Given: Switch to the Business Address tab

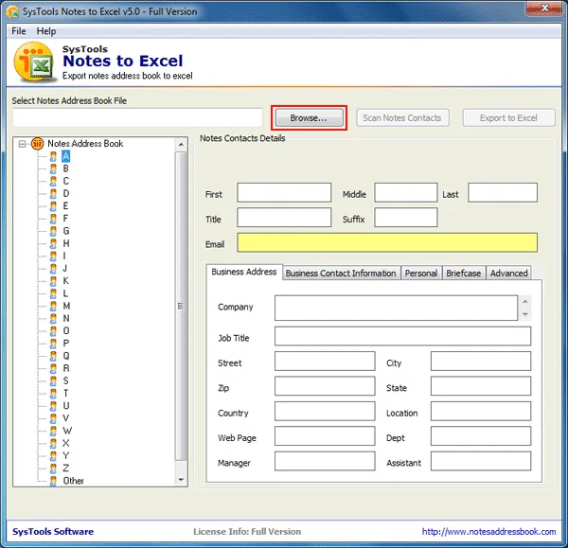Looking at the screenshot, I should (x=244, y=272).
